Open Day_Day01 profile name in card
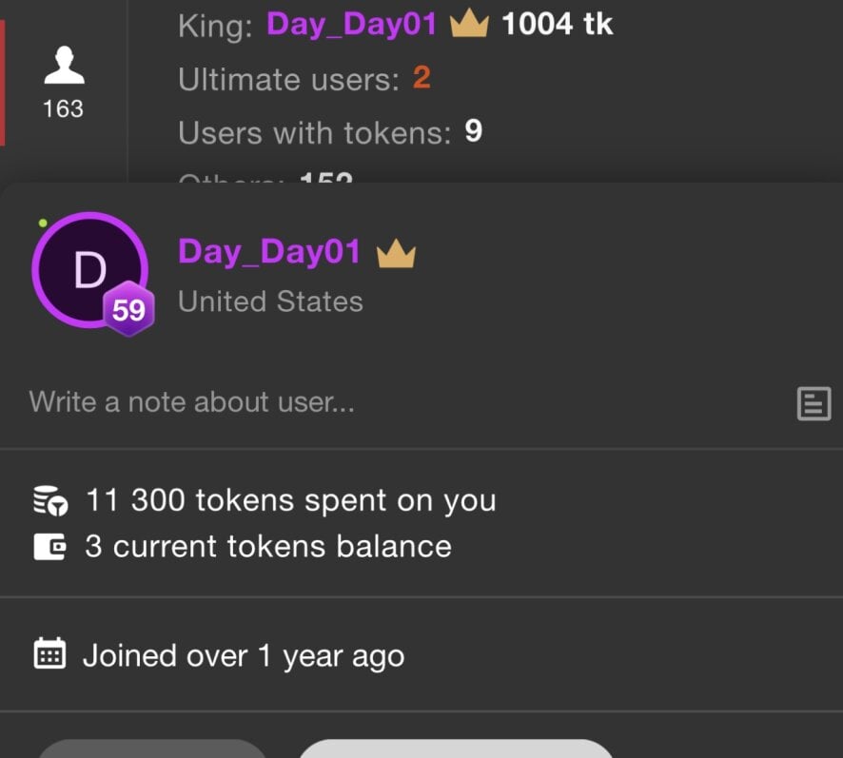 tap(269, 252)
